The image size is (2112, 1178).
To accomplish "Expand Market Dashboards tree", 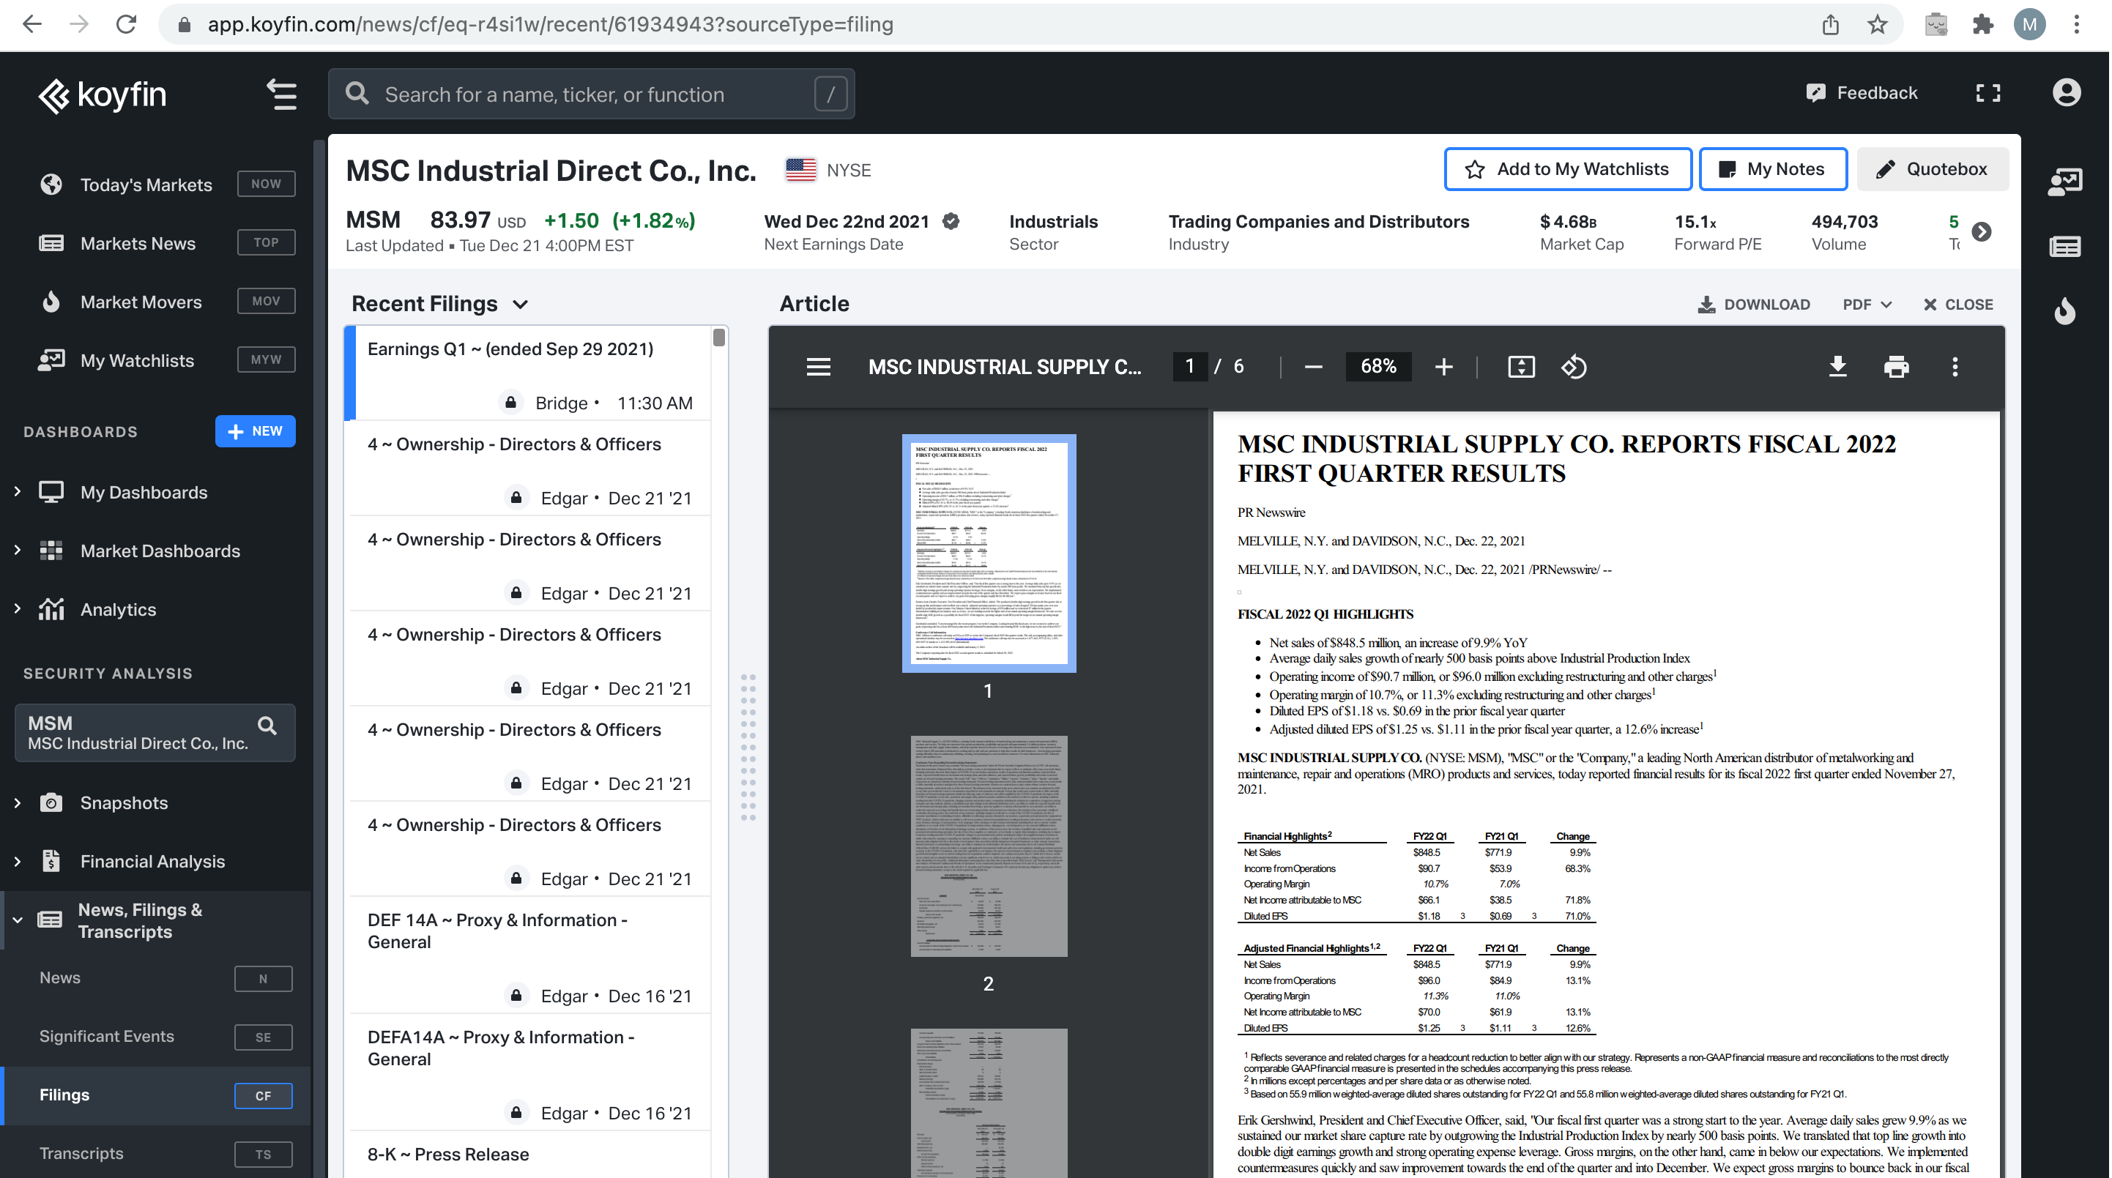I will [x=18, y=551].
